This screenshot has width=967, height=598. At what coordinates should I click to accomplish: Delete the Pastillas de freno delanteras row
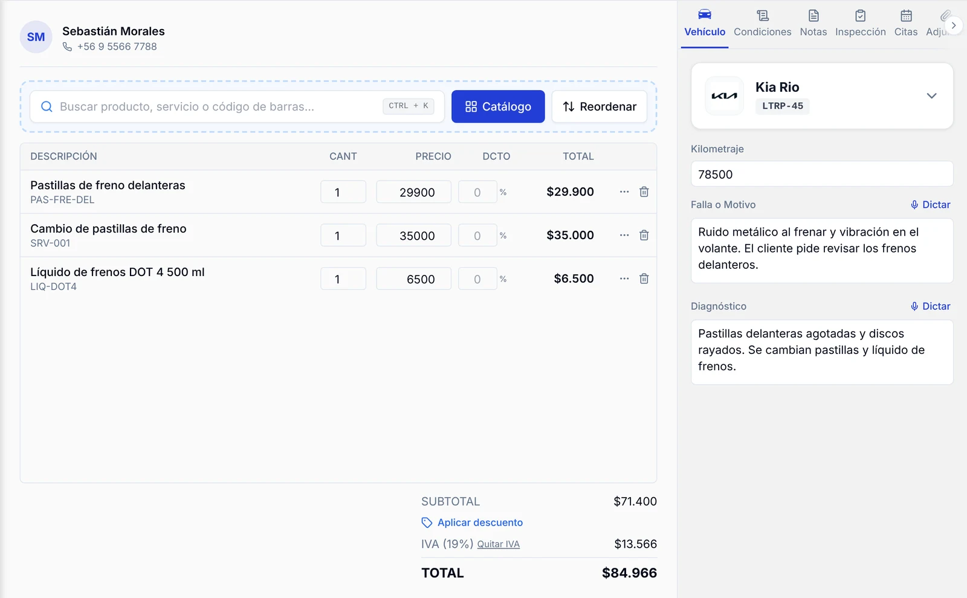tap(644, 191)
